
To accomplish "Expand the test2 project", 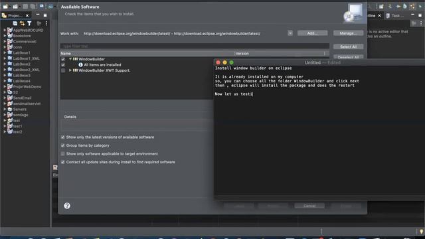I will tap(5, 131).
